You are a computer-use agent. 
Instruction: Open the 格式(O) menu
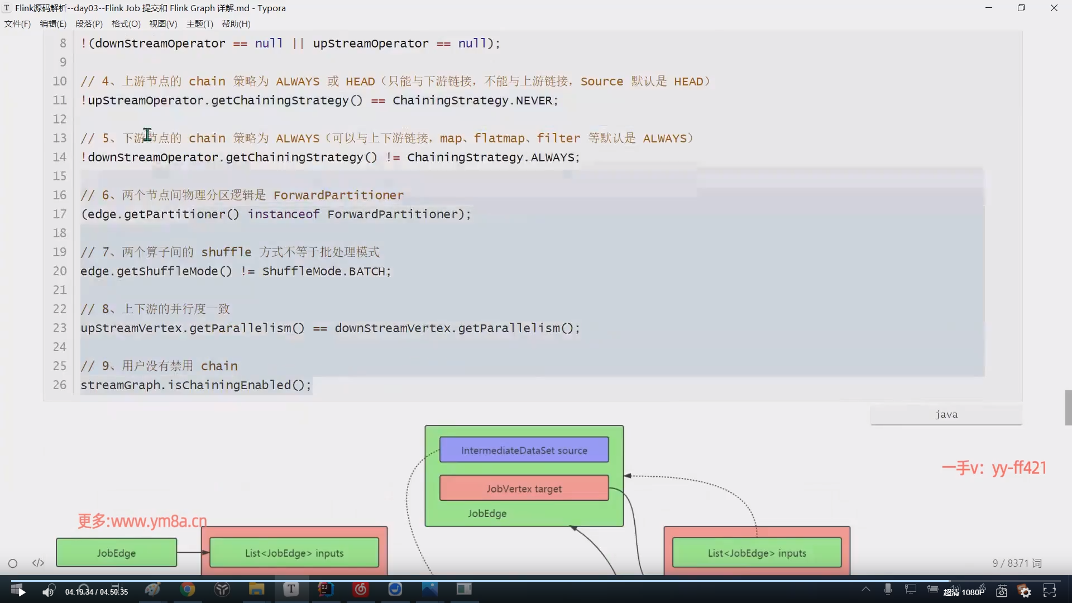(126, 24)
